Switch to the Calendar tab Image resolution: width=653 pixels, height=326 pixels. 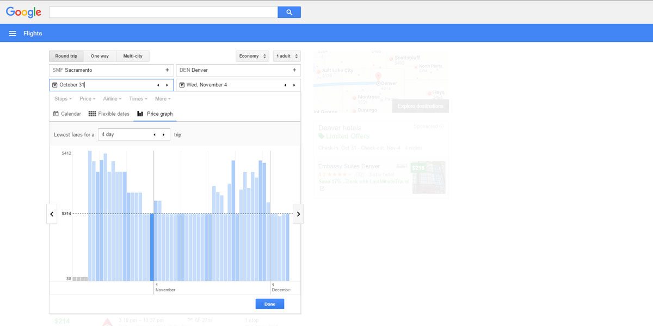pyautogui.click(x=67, y=114)
